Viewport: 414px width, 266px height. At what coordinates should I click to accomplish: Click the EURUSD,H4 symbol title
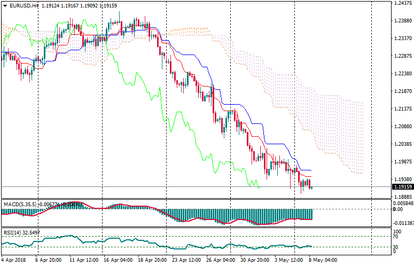click(x=24, y=6)
